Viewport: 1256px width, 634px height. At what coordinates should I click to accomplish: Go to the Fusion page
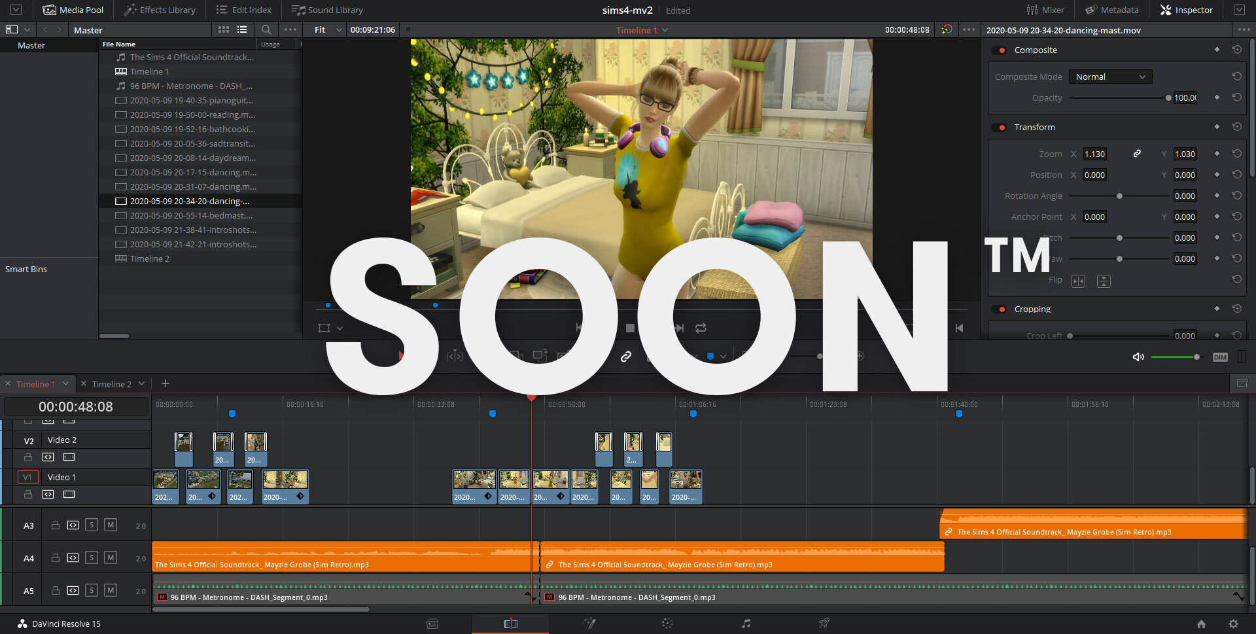(x=589, y=624)
